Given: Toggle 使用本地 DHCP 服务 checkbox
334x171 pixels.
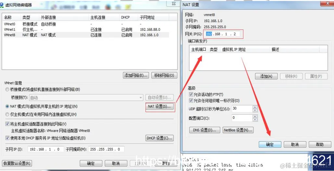Looking at the screenshot, I should [7, 138].
